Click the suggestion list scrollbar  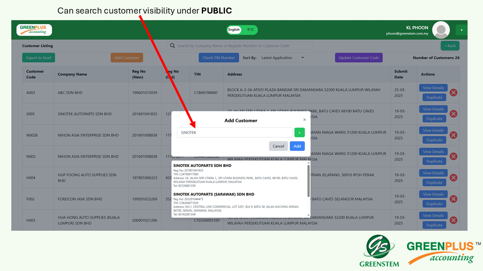(x=309, y=181)
